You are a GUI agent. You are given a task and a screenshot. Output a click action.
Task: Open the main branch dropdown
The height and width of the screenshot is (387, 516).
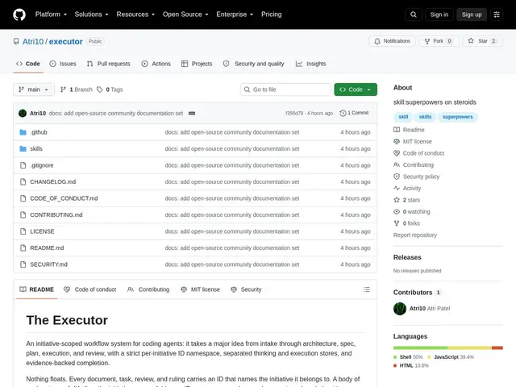coord(34,89)
